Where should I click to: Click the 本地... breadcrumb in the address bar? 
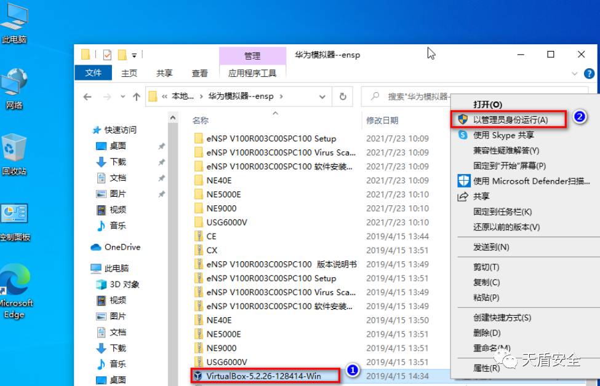tap(183, 96)
